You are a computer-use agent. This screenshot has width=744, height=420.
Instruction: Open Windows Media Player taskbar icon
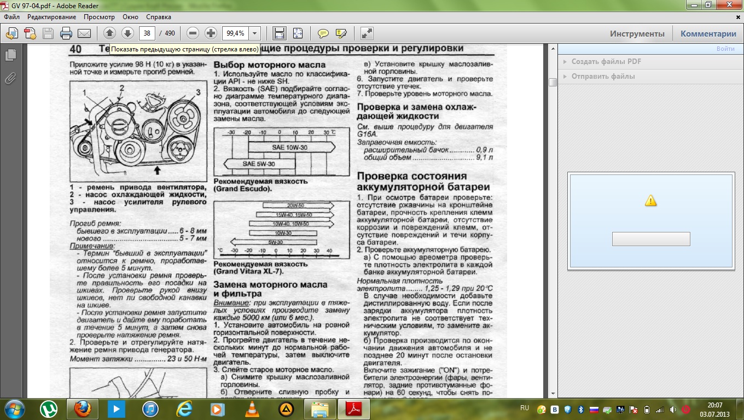[218, 409]
